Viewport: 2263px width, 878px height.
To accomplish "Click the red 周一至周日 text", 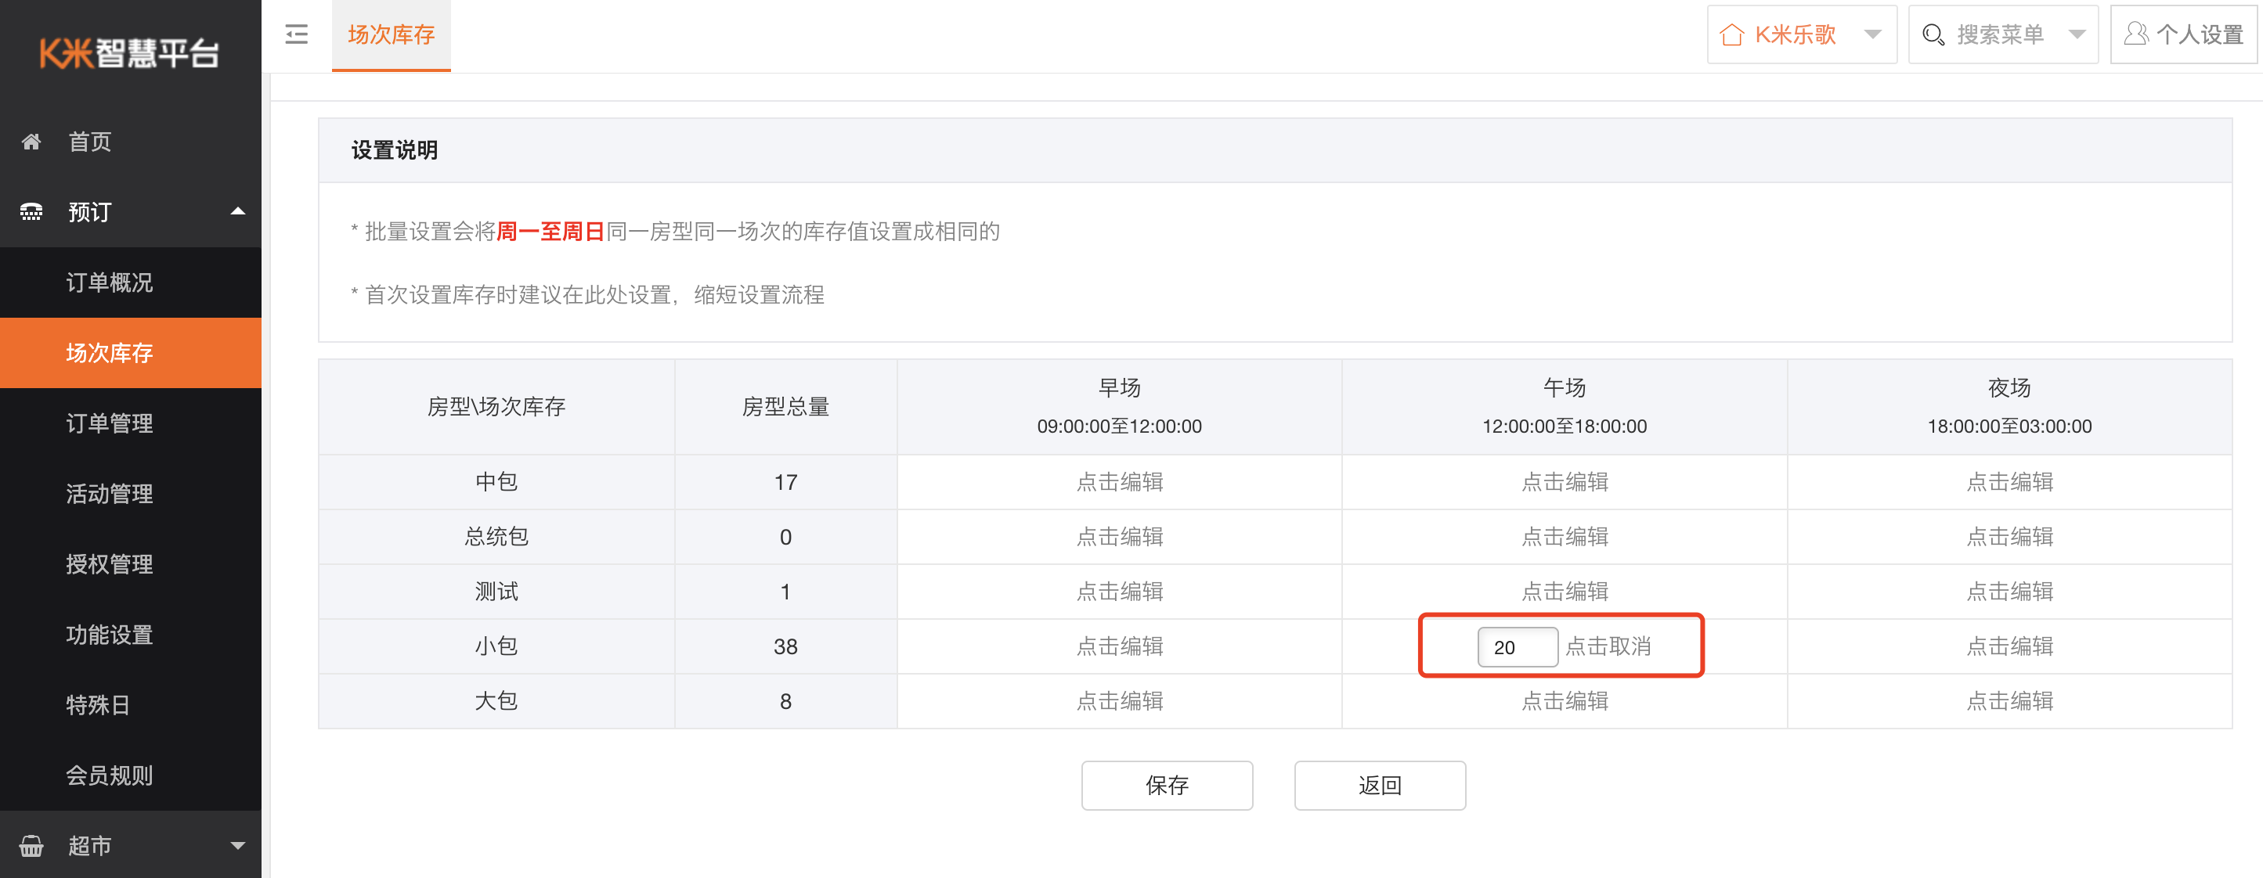I will coord(550,231).
